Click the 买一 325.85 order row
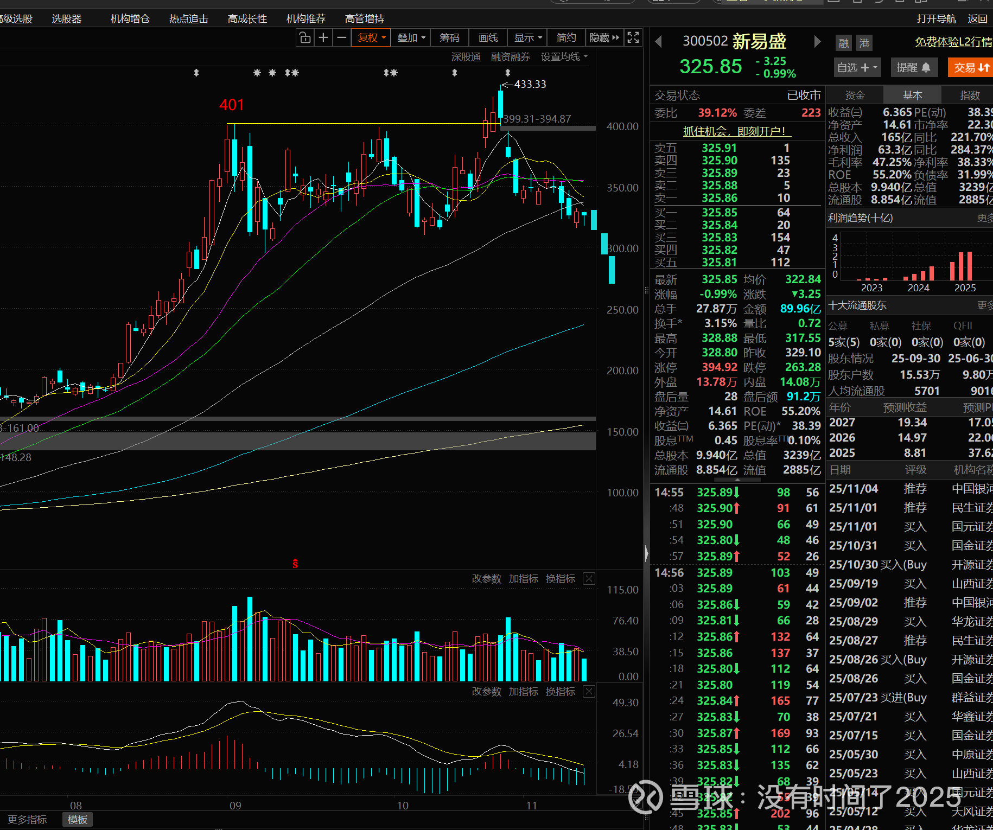 pos(737,212)
